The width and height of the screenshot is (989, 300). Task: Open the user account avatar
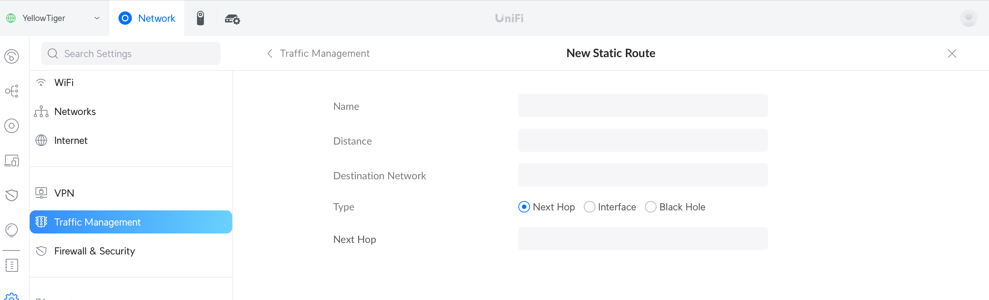(x=968, y=18)
